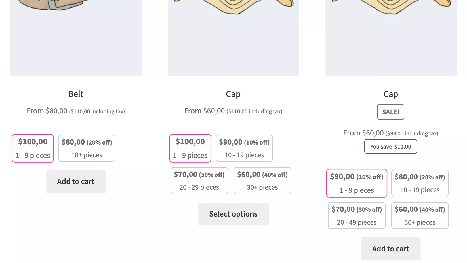This screenshot has height=263, width=467.
Task: Add the Belt to cart
Action: click(76, 181)
